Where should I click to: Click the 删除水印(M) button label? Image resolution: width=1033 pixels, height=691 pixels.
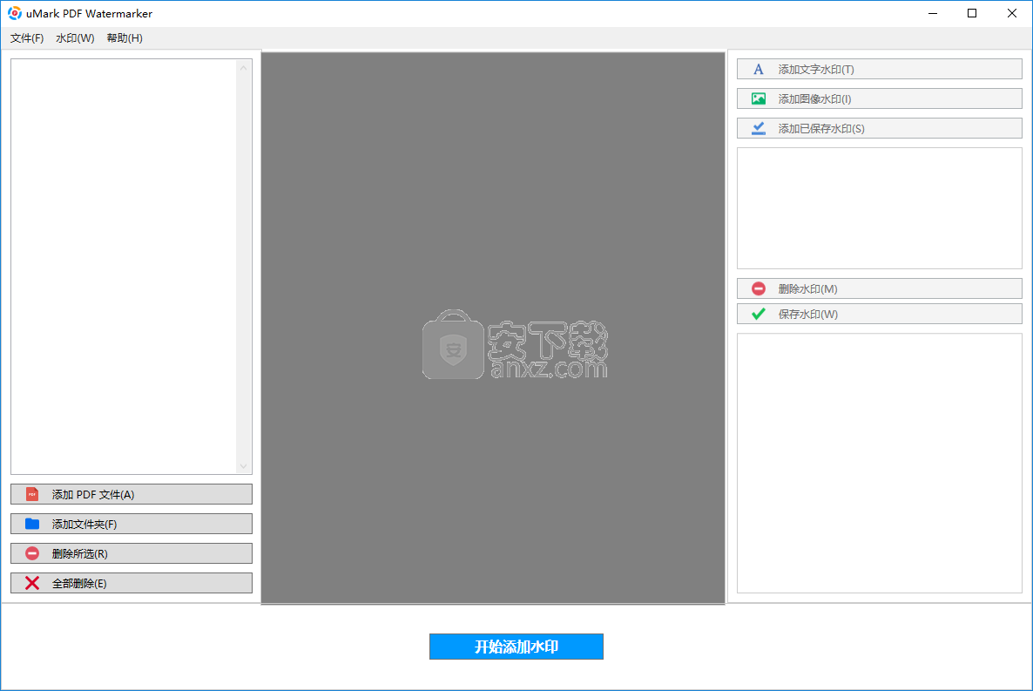(x=807, y=288)
